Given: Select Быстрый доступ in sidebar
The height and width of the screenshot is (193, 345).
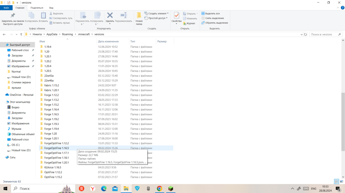Looking at the screenshot, I should tap(18, 45).
